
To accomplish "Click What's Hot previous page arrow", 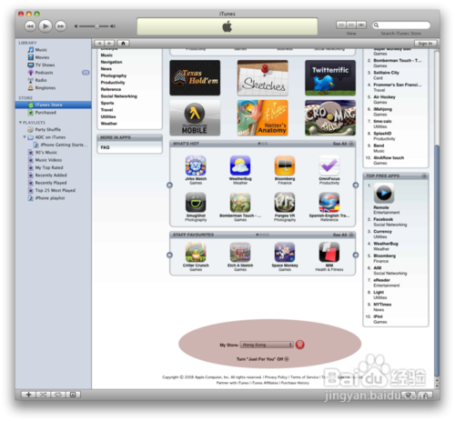I will (x=169, y=185).
